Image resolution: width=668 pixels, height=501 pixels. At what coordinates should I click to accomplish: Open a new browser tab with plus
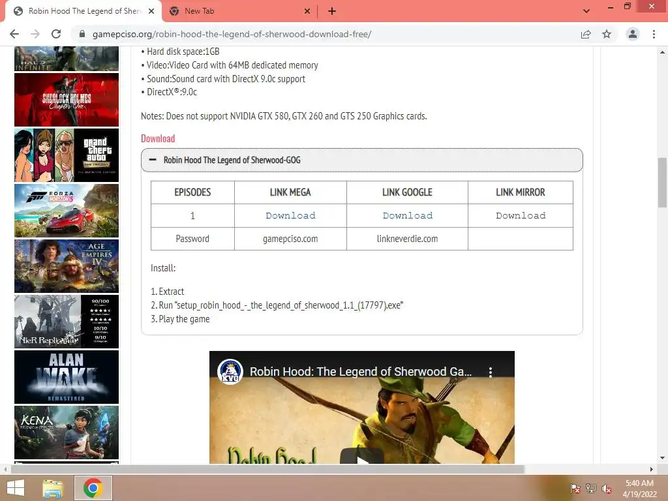pyautogui.click(x=332, y=11)
